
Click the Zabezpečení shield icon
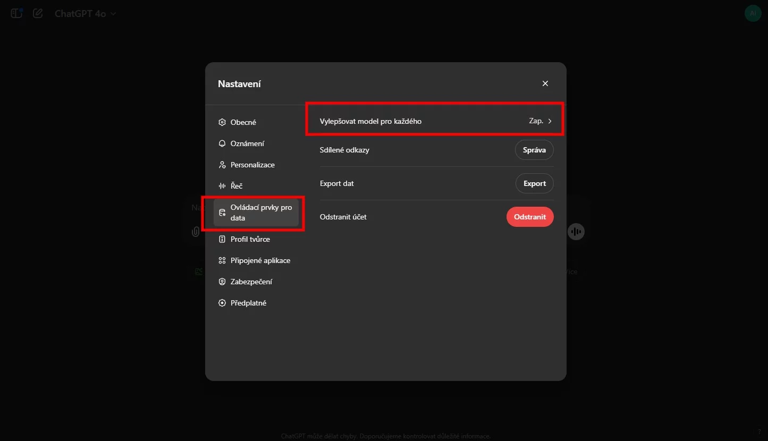pos(222,282)
